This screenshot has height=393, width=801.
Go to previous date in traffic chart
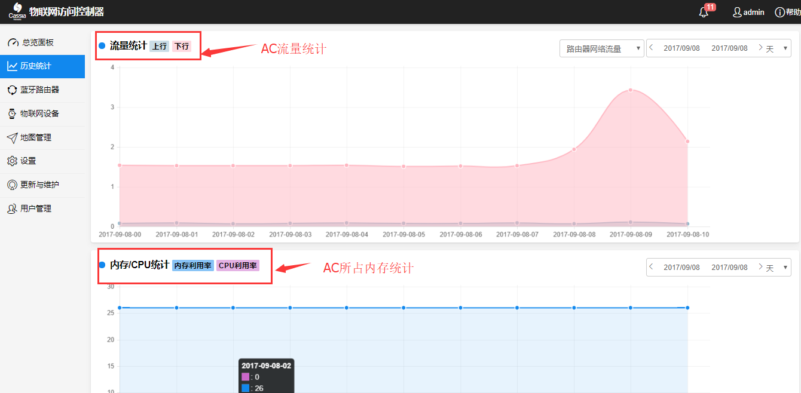pos(652,48)
